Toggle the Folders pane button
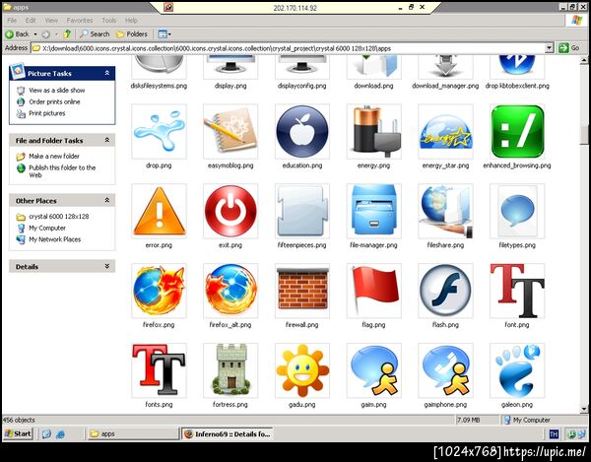The height and width of the screenshot is (462, 591). [x=132, y=33]
